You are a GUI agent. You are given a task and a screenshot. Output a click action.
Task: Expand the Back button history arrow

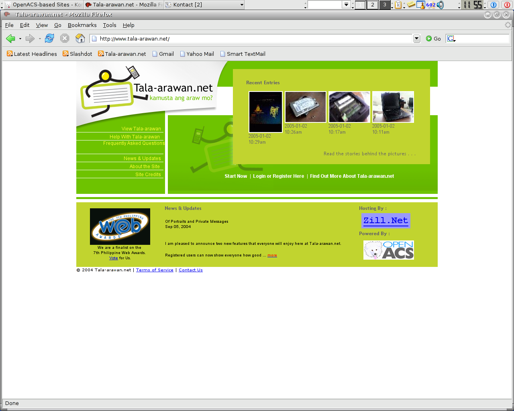click(x=20, y=39)
